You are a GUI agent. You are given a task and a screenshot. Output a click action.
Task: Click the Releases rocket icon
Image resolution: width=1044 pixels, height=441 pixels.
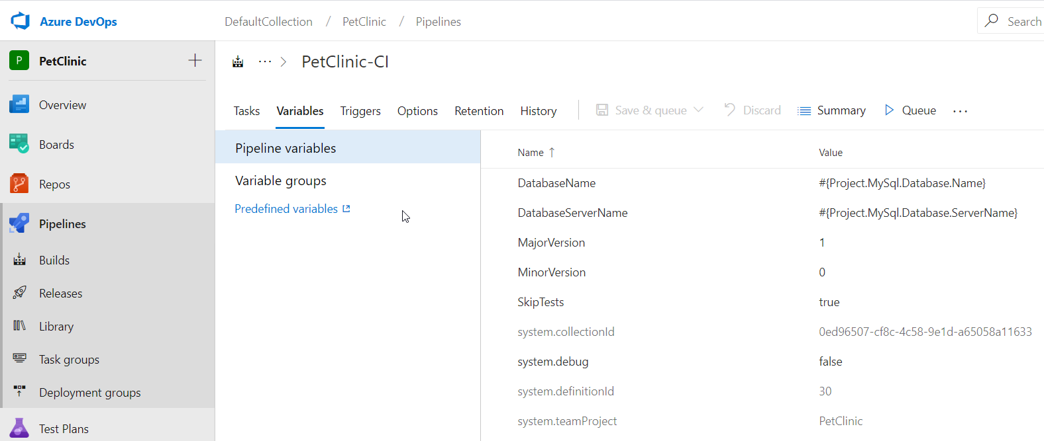(20, 293)
